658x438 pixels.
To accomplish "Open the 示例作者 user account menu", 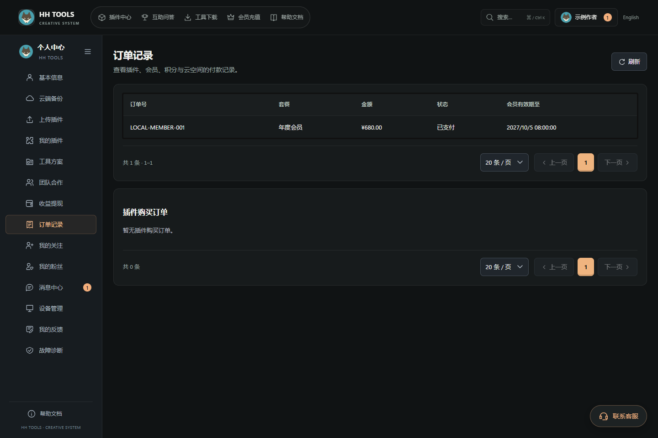I will (x=586, y=17).
